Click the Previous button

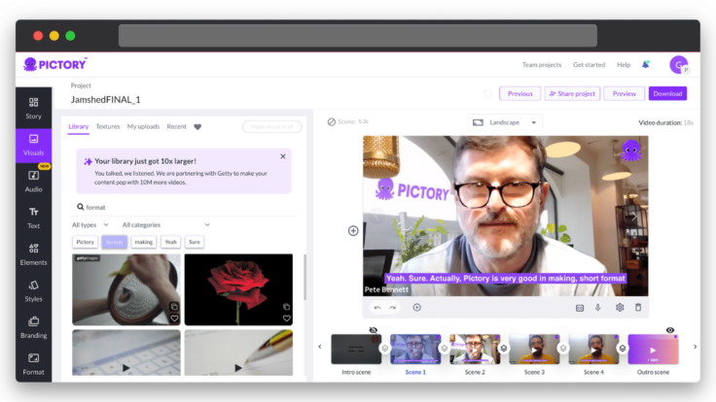520,93
